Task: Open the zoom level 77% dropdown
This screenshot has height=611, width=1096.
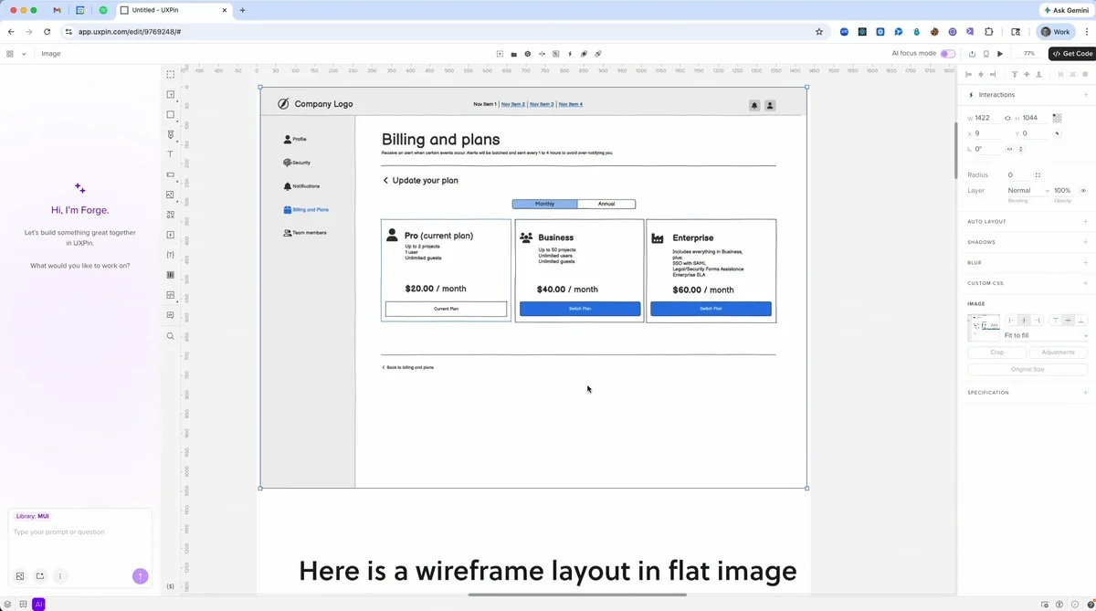Action: 1030,54
